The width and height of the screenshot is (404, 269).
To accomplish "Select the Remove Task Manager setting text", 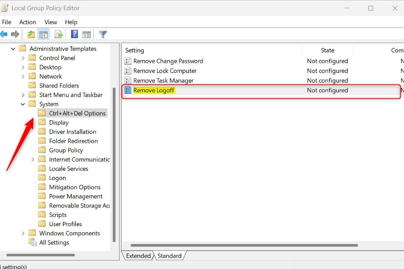I will 163,80.
